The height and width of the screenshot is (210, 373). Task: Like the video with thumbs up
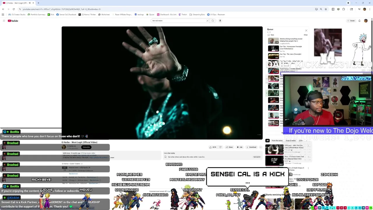213,147
